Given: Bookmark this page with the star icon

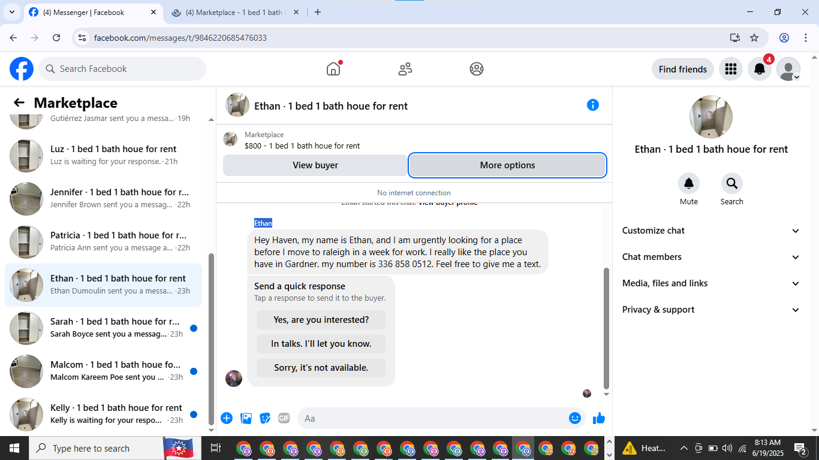Looking at the screenshot, I should 754,38.
